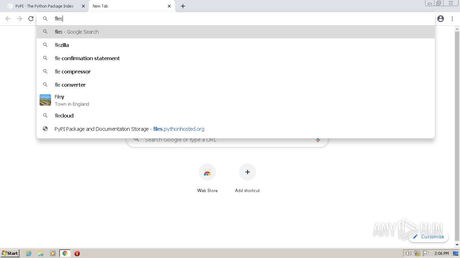
Task: Click the network tray icon
Action: pyautogui.click(x=417, y=253)
